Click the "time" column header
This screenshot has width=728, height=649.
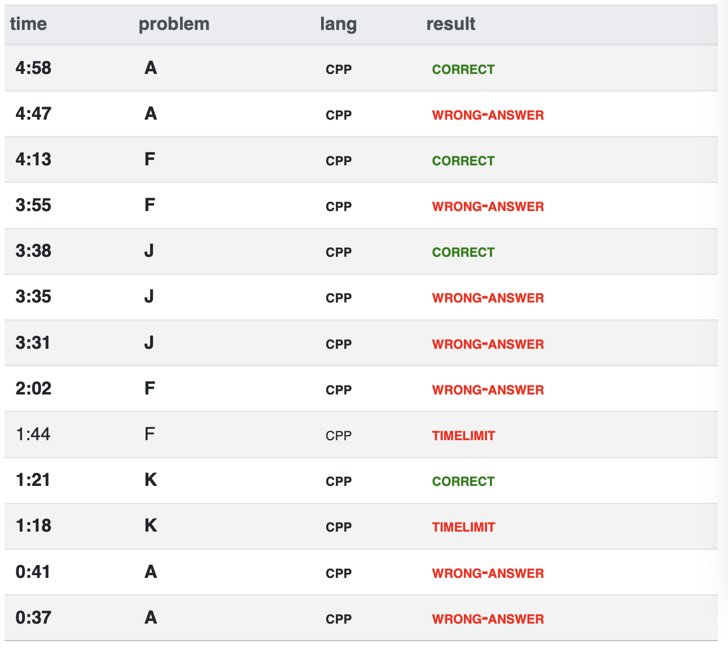(x=28, y=24)
